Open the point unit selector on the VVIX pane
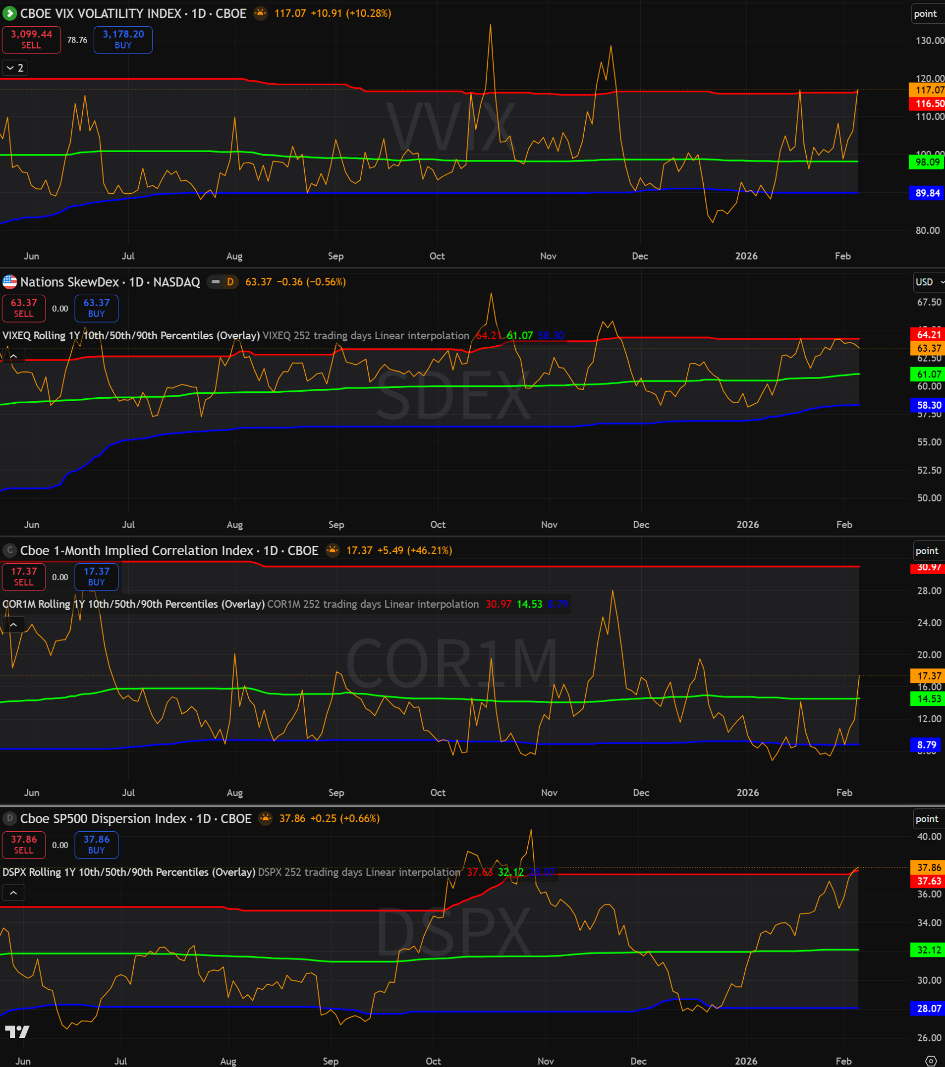Image resolution: width=945 pixels, height=1067 pixels. [928, 13]
